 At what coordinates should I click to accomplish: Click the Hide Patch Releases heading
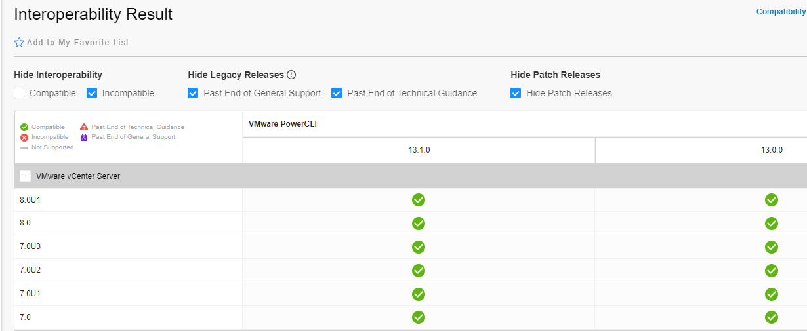555,75
